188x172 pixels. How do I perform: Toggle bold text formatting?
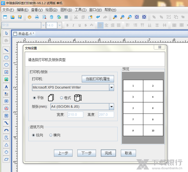(67, 25)
